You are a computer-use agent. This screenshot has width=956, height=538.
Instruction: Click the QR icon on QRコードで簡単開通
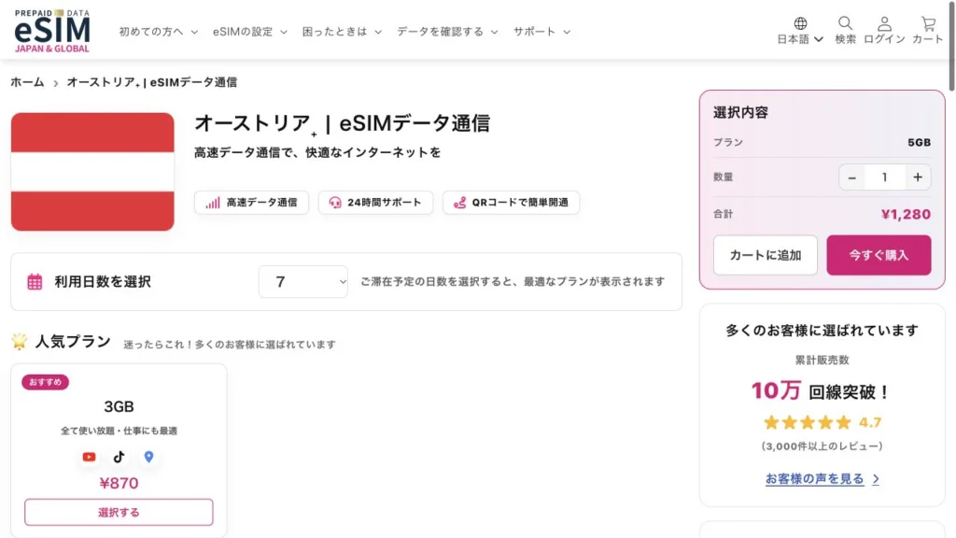pos(459,203)
